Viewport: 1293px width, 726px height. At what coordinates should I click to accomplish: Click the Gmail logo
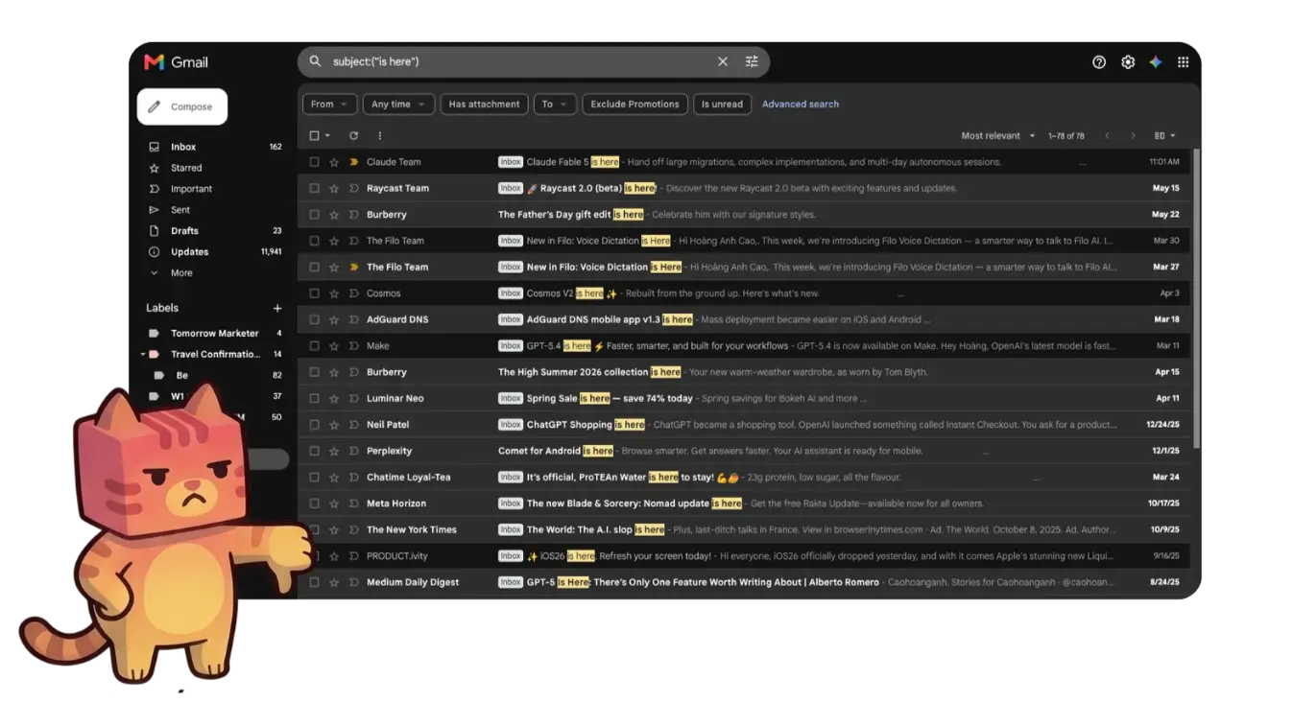tap(176, 62)
